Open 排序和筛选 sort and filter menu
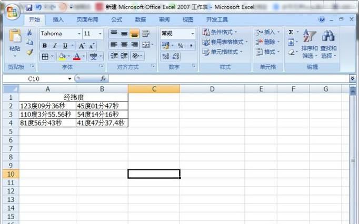The image size is (359, 224). tap(310, 44)
